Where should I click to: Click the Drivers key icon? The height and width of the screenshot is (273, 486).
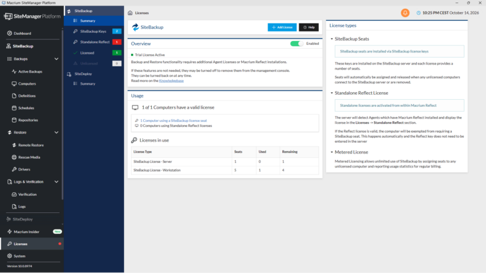[14, 169]
